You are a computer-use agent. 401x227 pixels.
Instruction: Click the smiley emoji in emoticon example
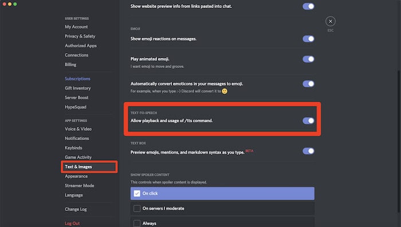(x=225, y=91)
